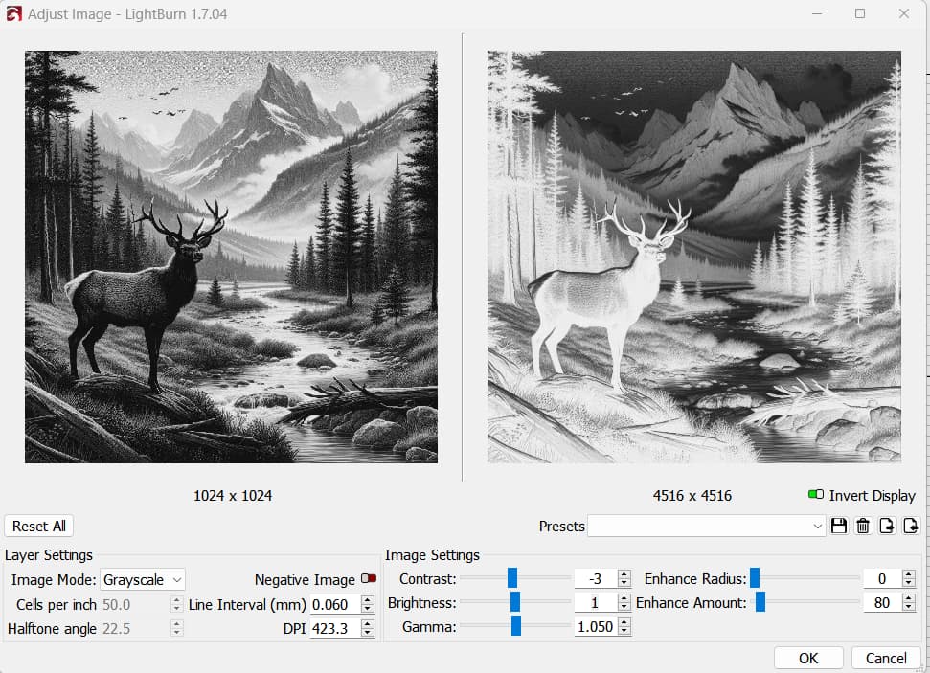Increase Contrast with the up stepper arrow
The height and width of the screenshot is (673, 930).
(624, 574)
